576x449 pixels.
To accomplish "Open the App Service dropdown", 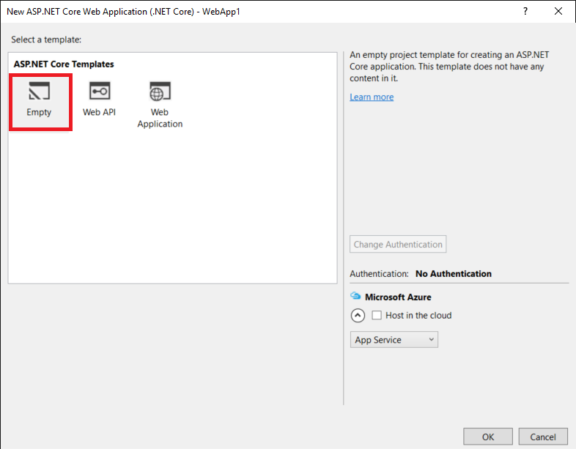I will coord(394,340).
